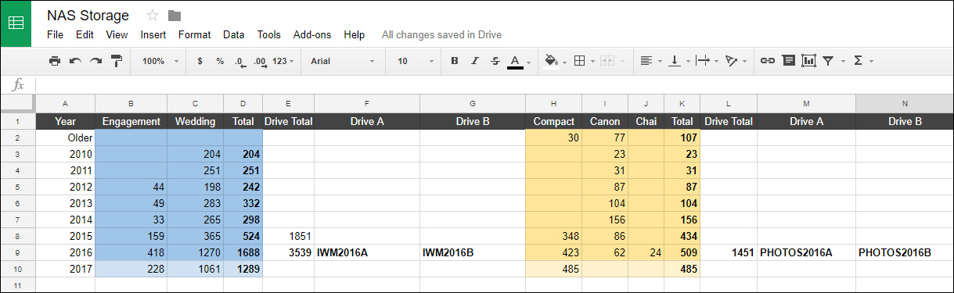Open the Add-ons menu
954x293 pixels.
312,34
